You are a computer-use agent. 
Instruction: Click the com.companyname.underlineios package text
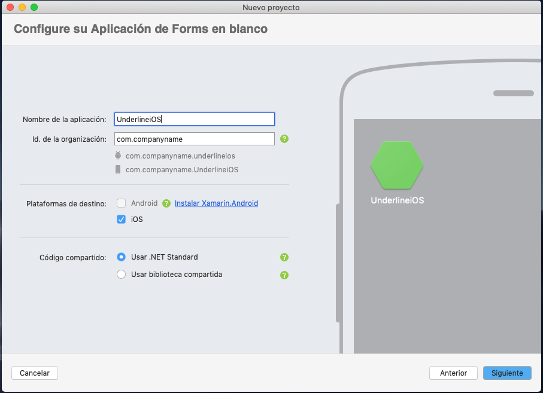181,157
